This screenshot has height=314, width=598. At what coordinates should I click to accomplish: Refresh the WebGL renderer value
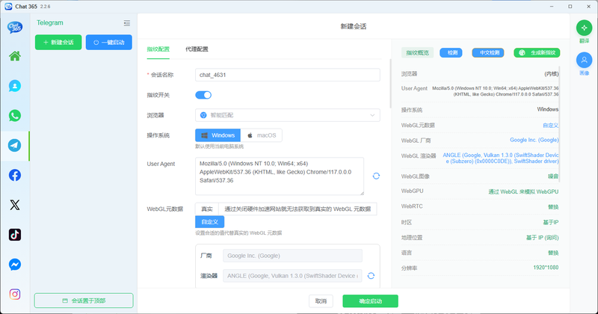point(371,275)
